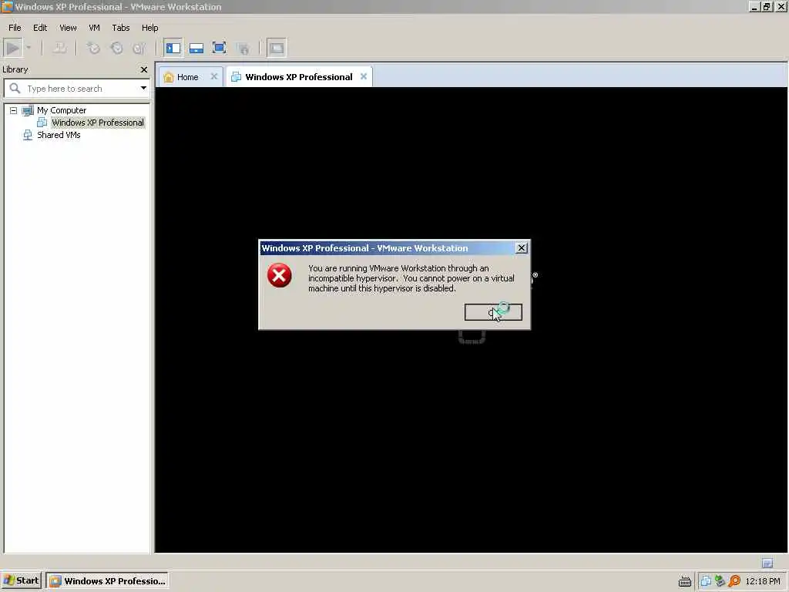Screen dimensions: 789x592
Task: Click the Revert to Snapshot toolbar icon
Action: 117,49
